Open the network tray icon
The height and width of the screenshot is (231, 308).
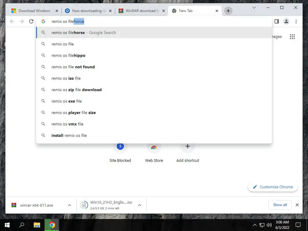(x=262, y=225)
